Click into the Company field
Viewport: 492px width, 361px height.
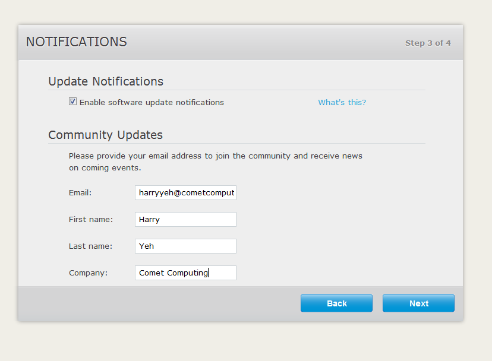[x=185, y=273]
